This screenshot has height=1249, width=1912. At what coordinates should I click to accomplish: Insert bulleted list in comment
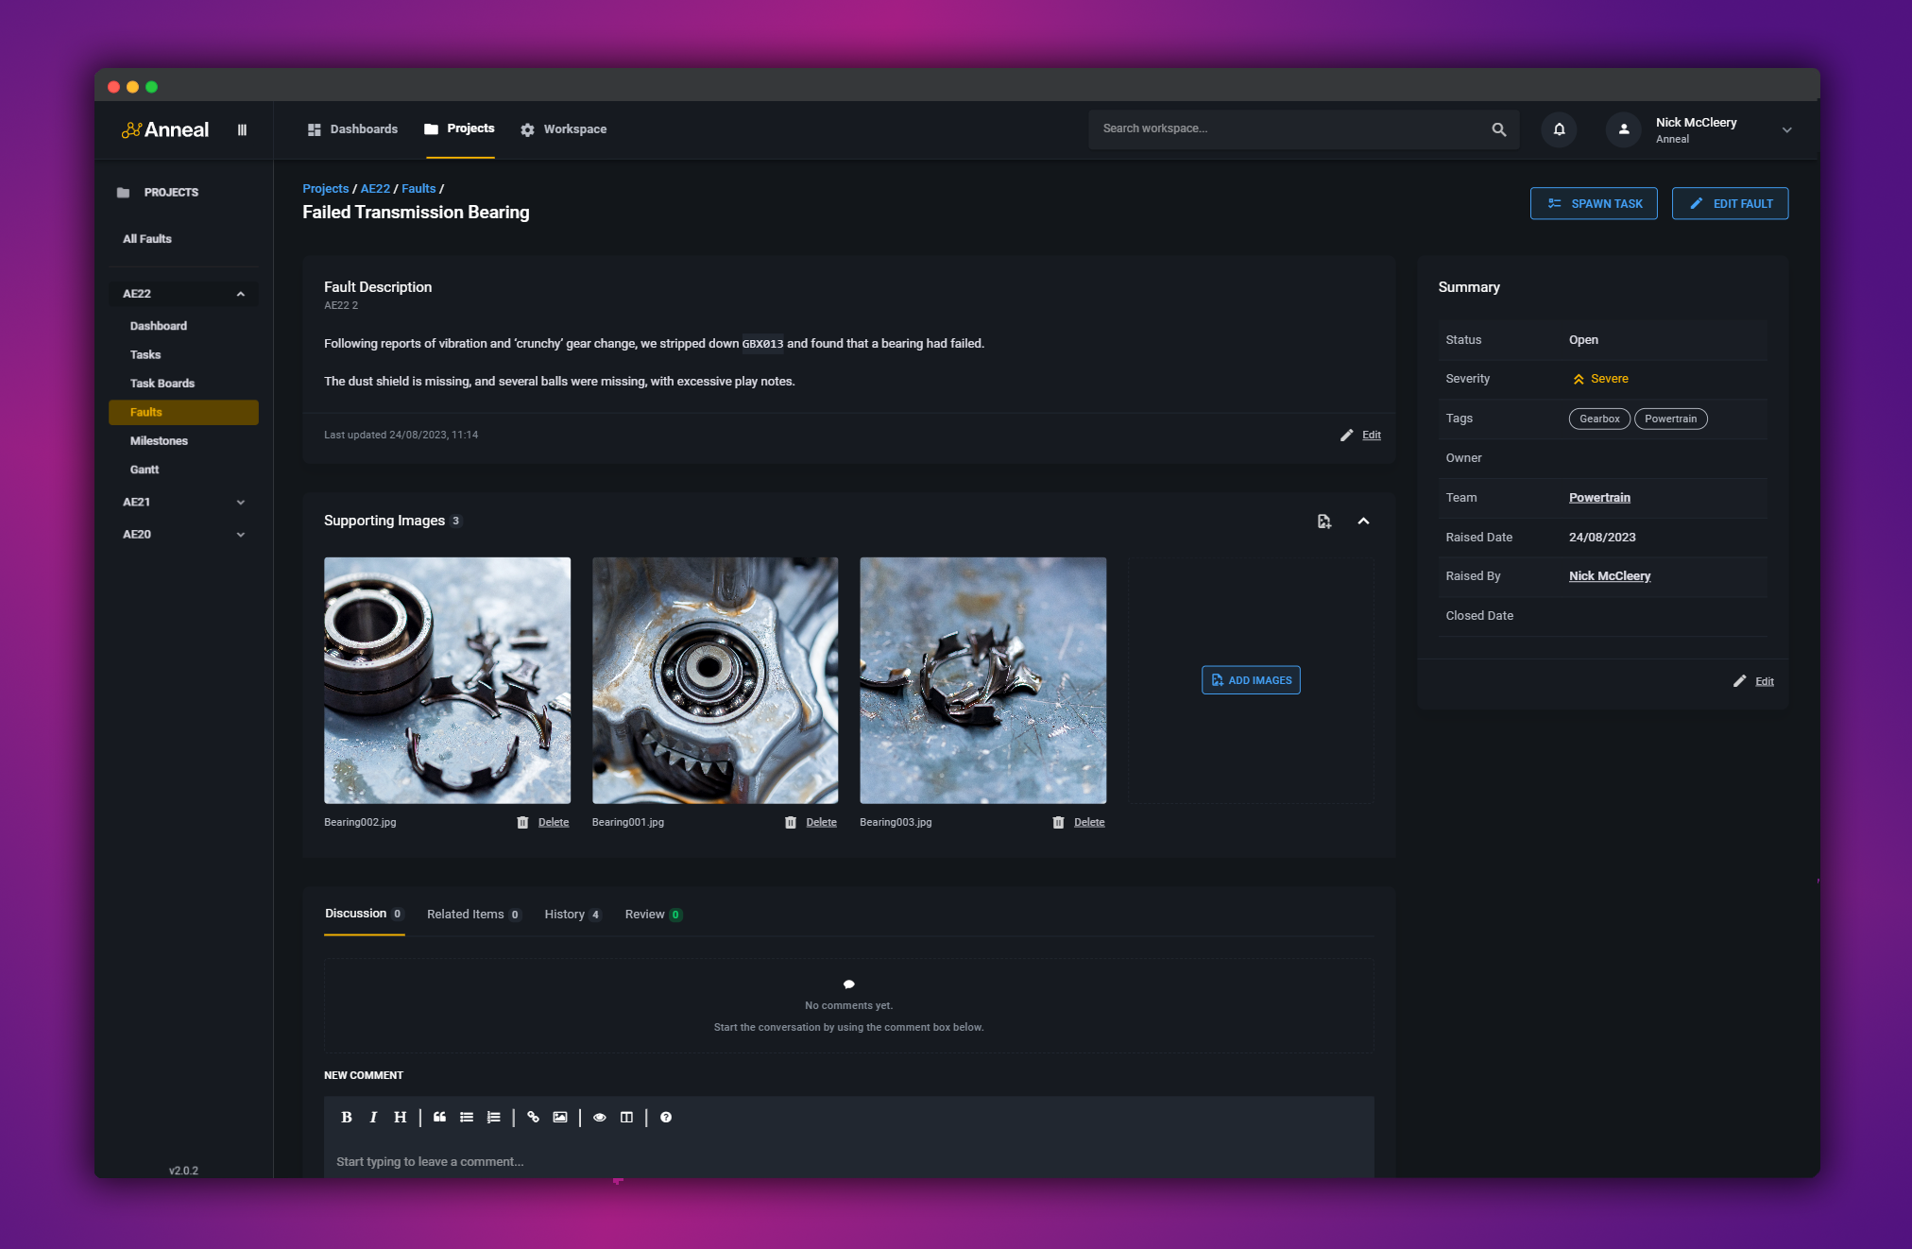(467, 1117)
